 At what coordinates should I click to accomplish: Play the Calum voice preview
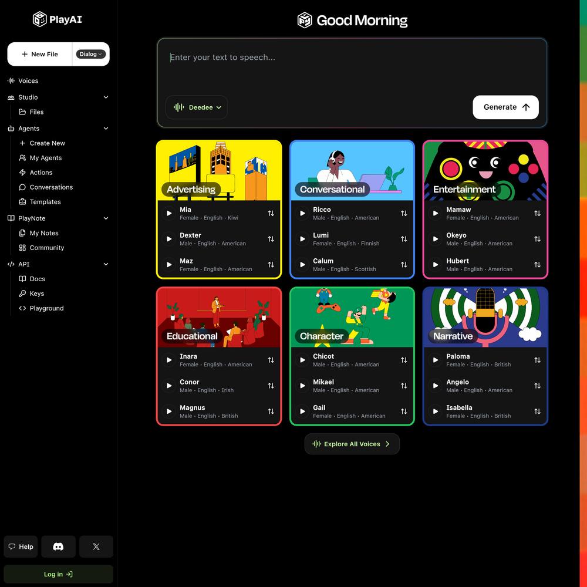tap(302, 265)
